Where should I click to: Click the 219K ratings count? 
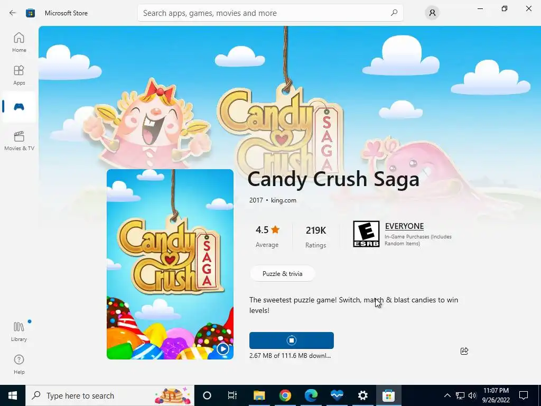pos(316,236)
